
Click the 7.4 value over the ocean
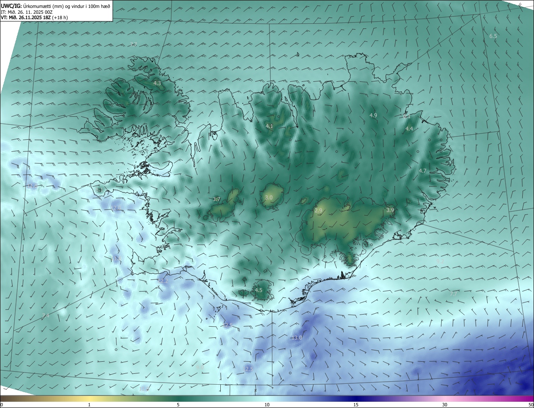[x=45, y=316]
